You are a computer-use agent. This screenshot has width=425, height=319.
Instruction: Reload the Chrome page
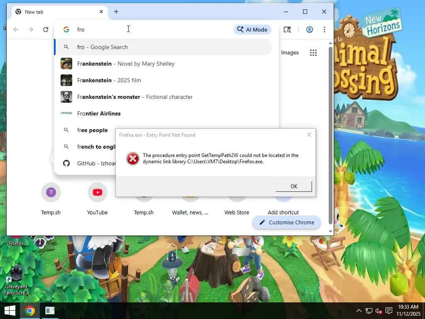pos(46,29)
